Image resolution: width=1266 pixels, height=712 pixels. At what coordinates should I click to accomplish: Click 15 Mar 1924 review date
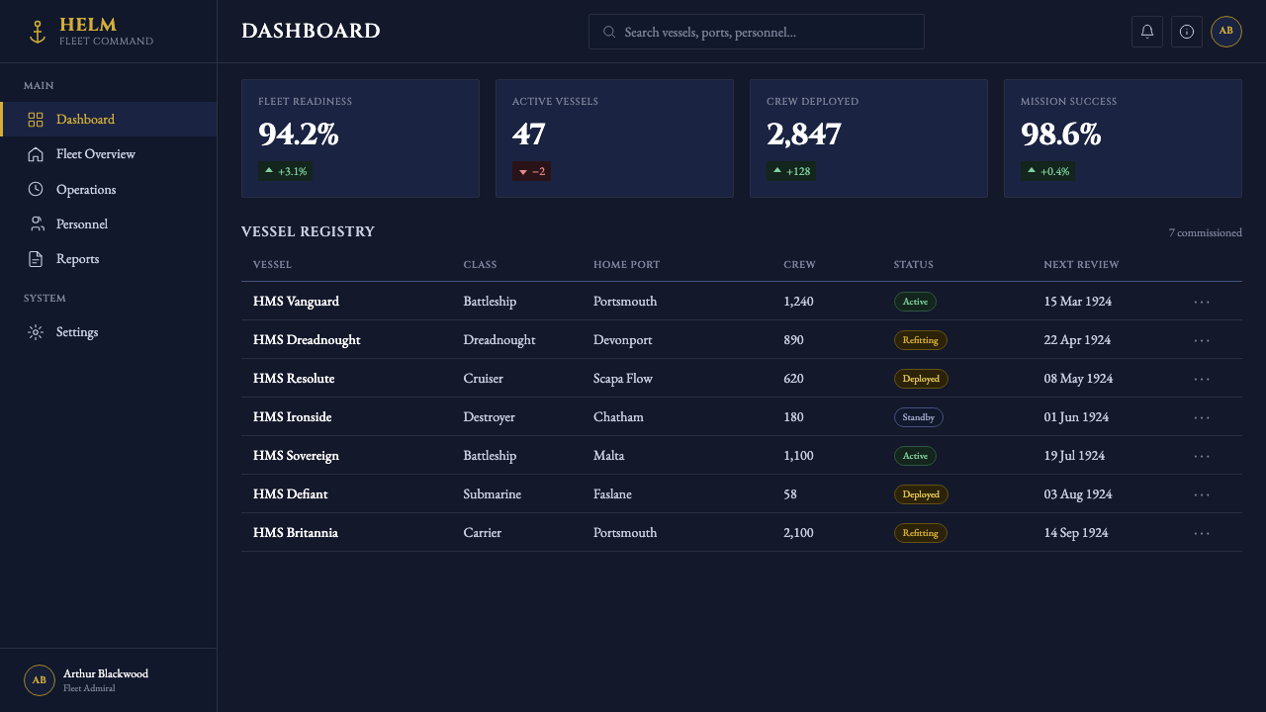[1077, 302]
